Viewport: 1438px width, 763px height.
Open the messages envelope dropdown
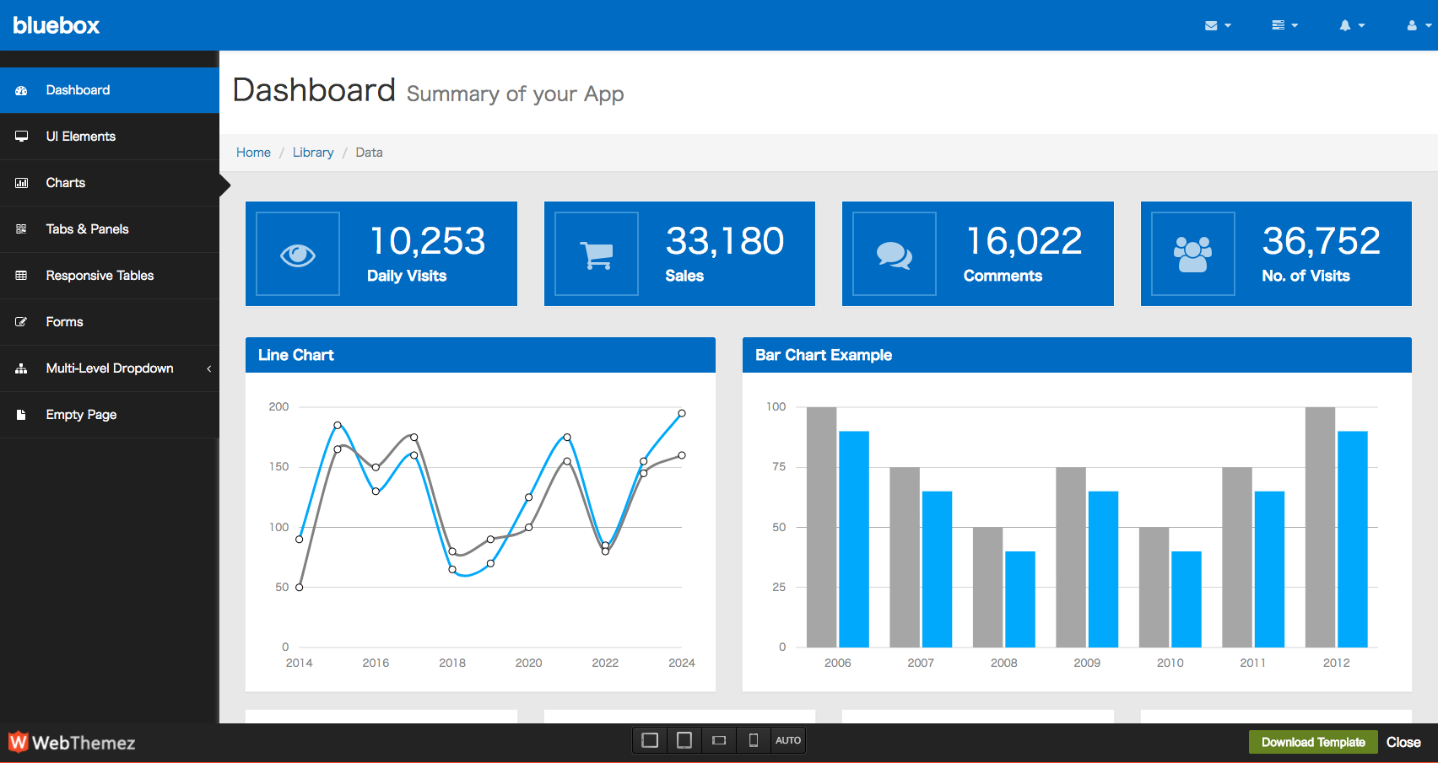pyautogui.click(x=1218, y=25)
